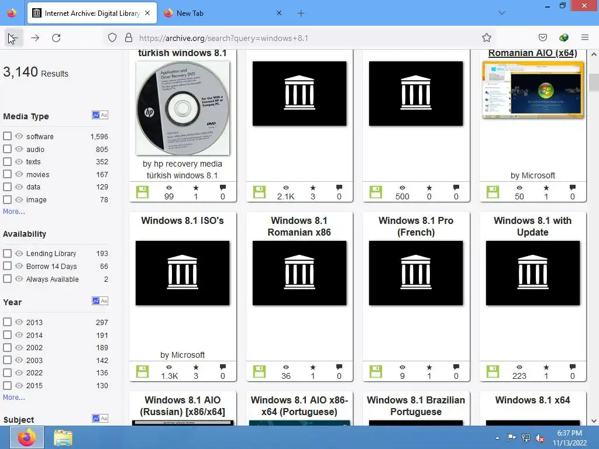Screen dimensions: 599x449
Task: Open Windows 8.1 AIO (Russian) [x86/x64] title
Action: (183, 406)
